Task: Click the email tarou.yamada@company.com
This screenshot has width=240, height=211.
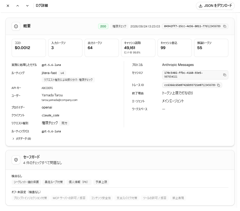Action: pos(59,100)
